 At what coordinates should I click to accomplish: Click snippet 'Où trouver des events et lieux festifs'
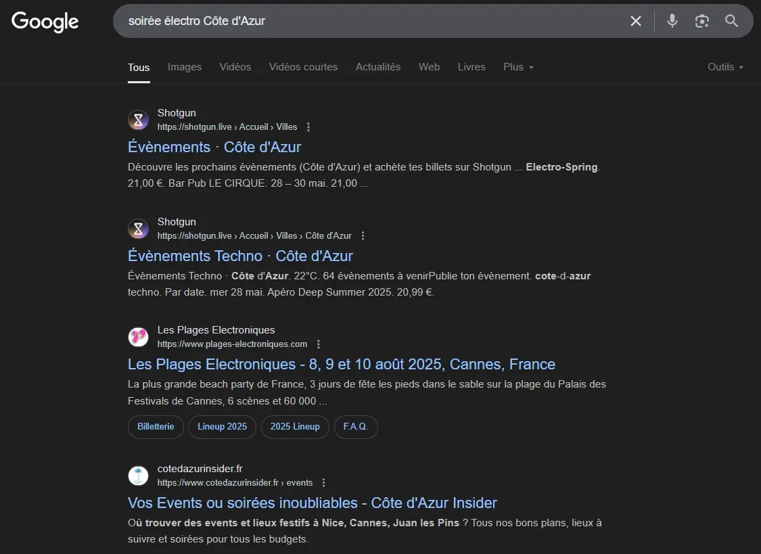[x=219, y=523]
